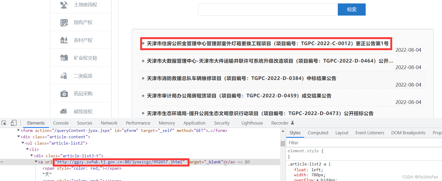Switch to the Recorder tab

[280, 123]
